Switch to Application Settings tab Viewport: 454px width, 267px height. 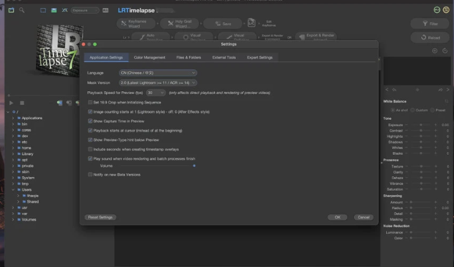click(106, 58)
